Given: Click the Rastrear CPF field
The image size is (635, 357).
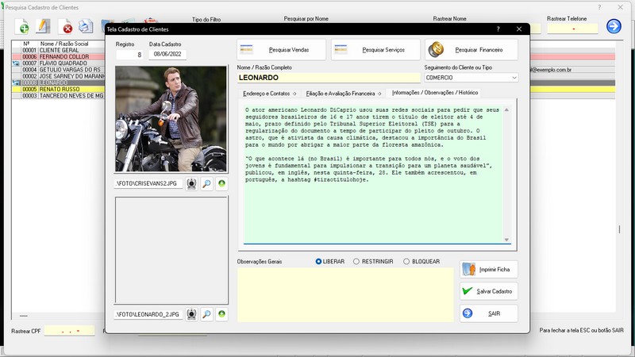Looking at the screenshot, I should [69, 331].
